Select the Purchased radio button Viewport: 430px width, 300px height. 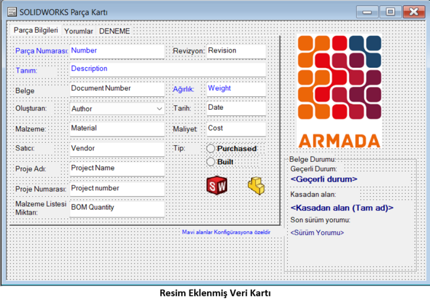click(x=211, y=149)
